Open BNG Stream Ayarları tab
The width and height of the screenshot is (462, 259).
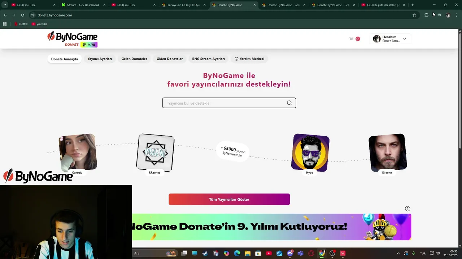[x=209, y=59]
